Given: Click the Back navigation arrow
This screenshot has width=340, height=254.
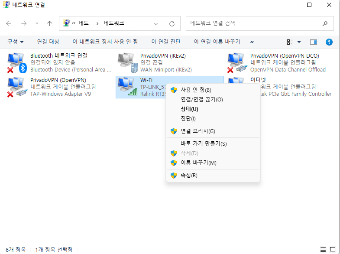Looking at the screenshot, I should pyautogui.click(x=9, y=23).
